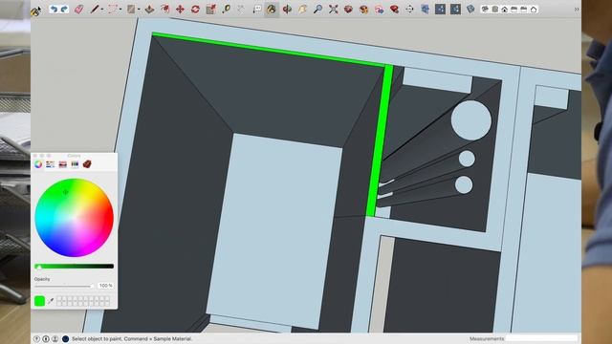
Task: Select the Tape Measure tool
Action: click(x=226, y=9)
